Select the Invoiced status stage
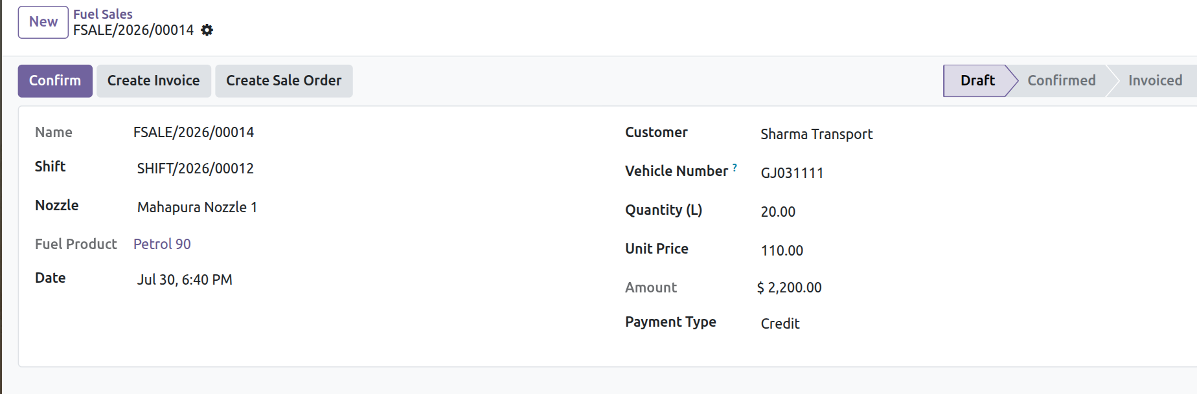 point(1155,81)
